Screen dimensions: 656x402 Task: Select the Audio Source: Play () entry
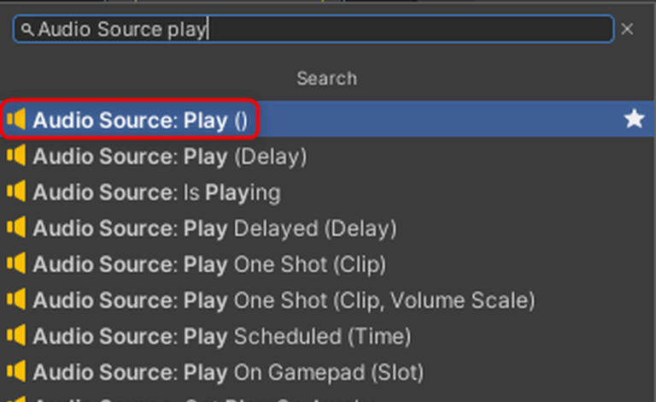(x=140, y=121)
